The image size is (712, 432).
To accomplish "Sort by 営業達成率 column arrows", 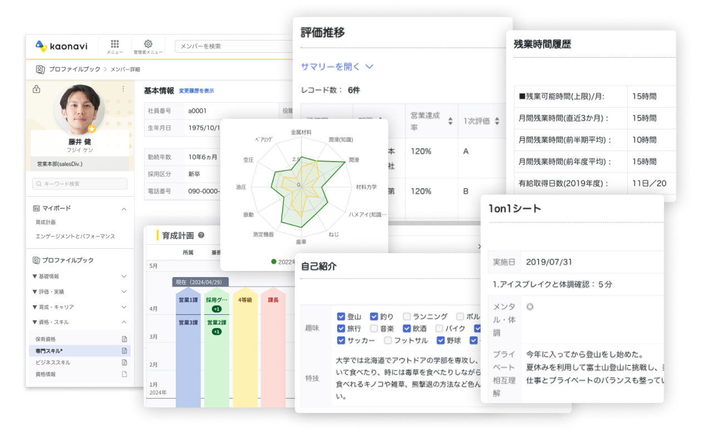I will coord(451,121).
